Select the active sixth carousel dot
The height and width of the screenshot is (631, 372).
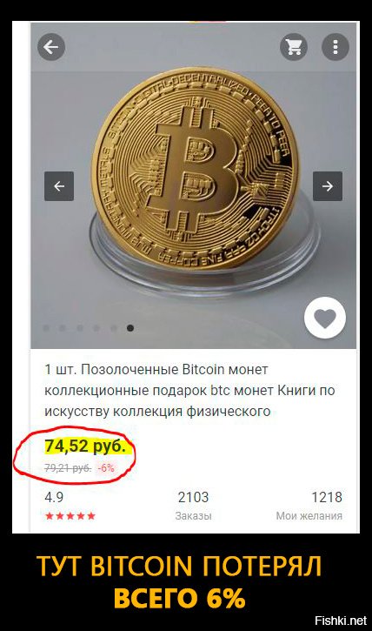tap(130, 328)
